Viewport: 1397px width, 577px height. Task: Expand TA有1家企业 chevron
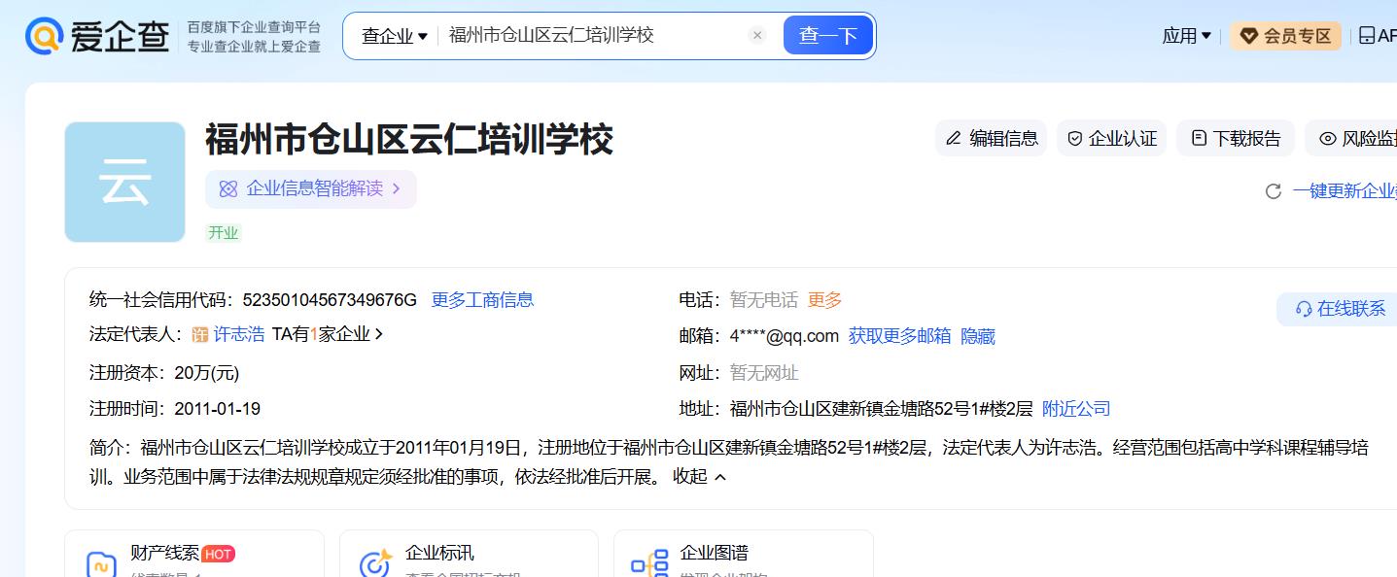pyautogui.click(x=379, y=334)
